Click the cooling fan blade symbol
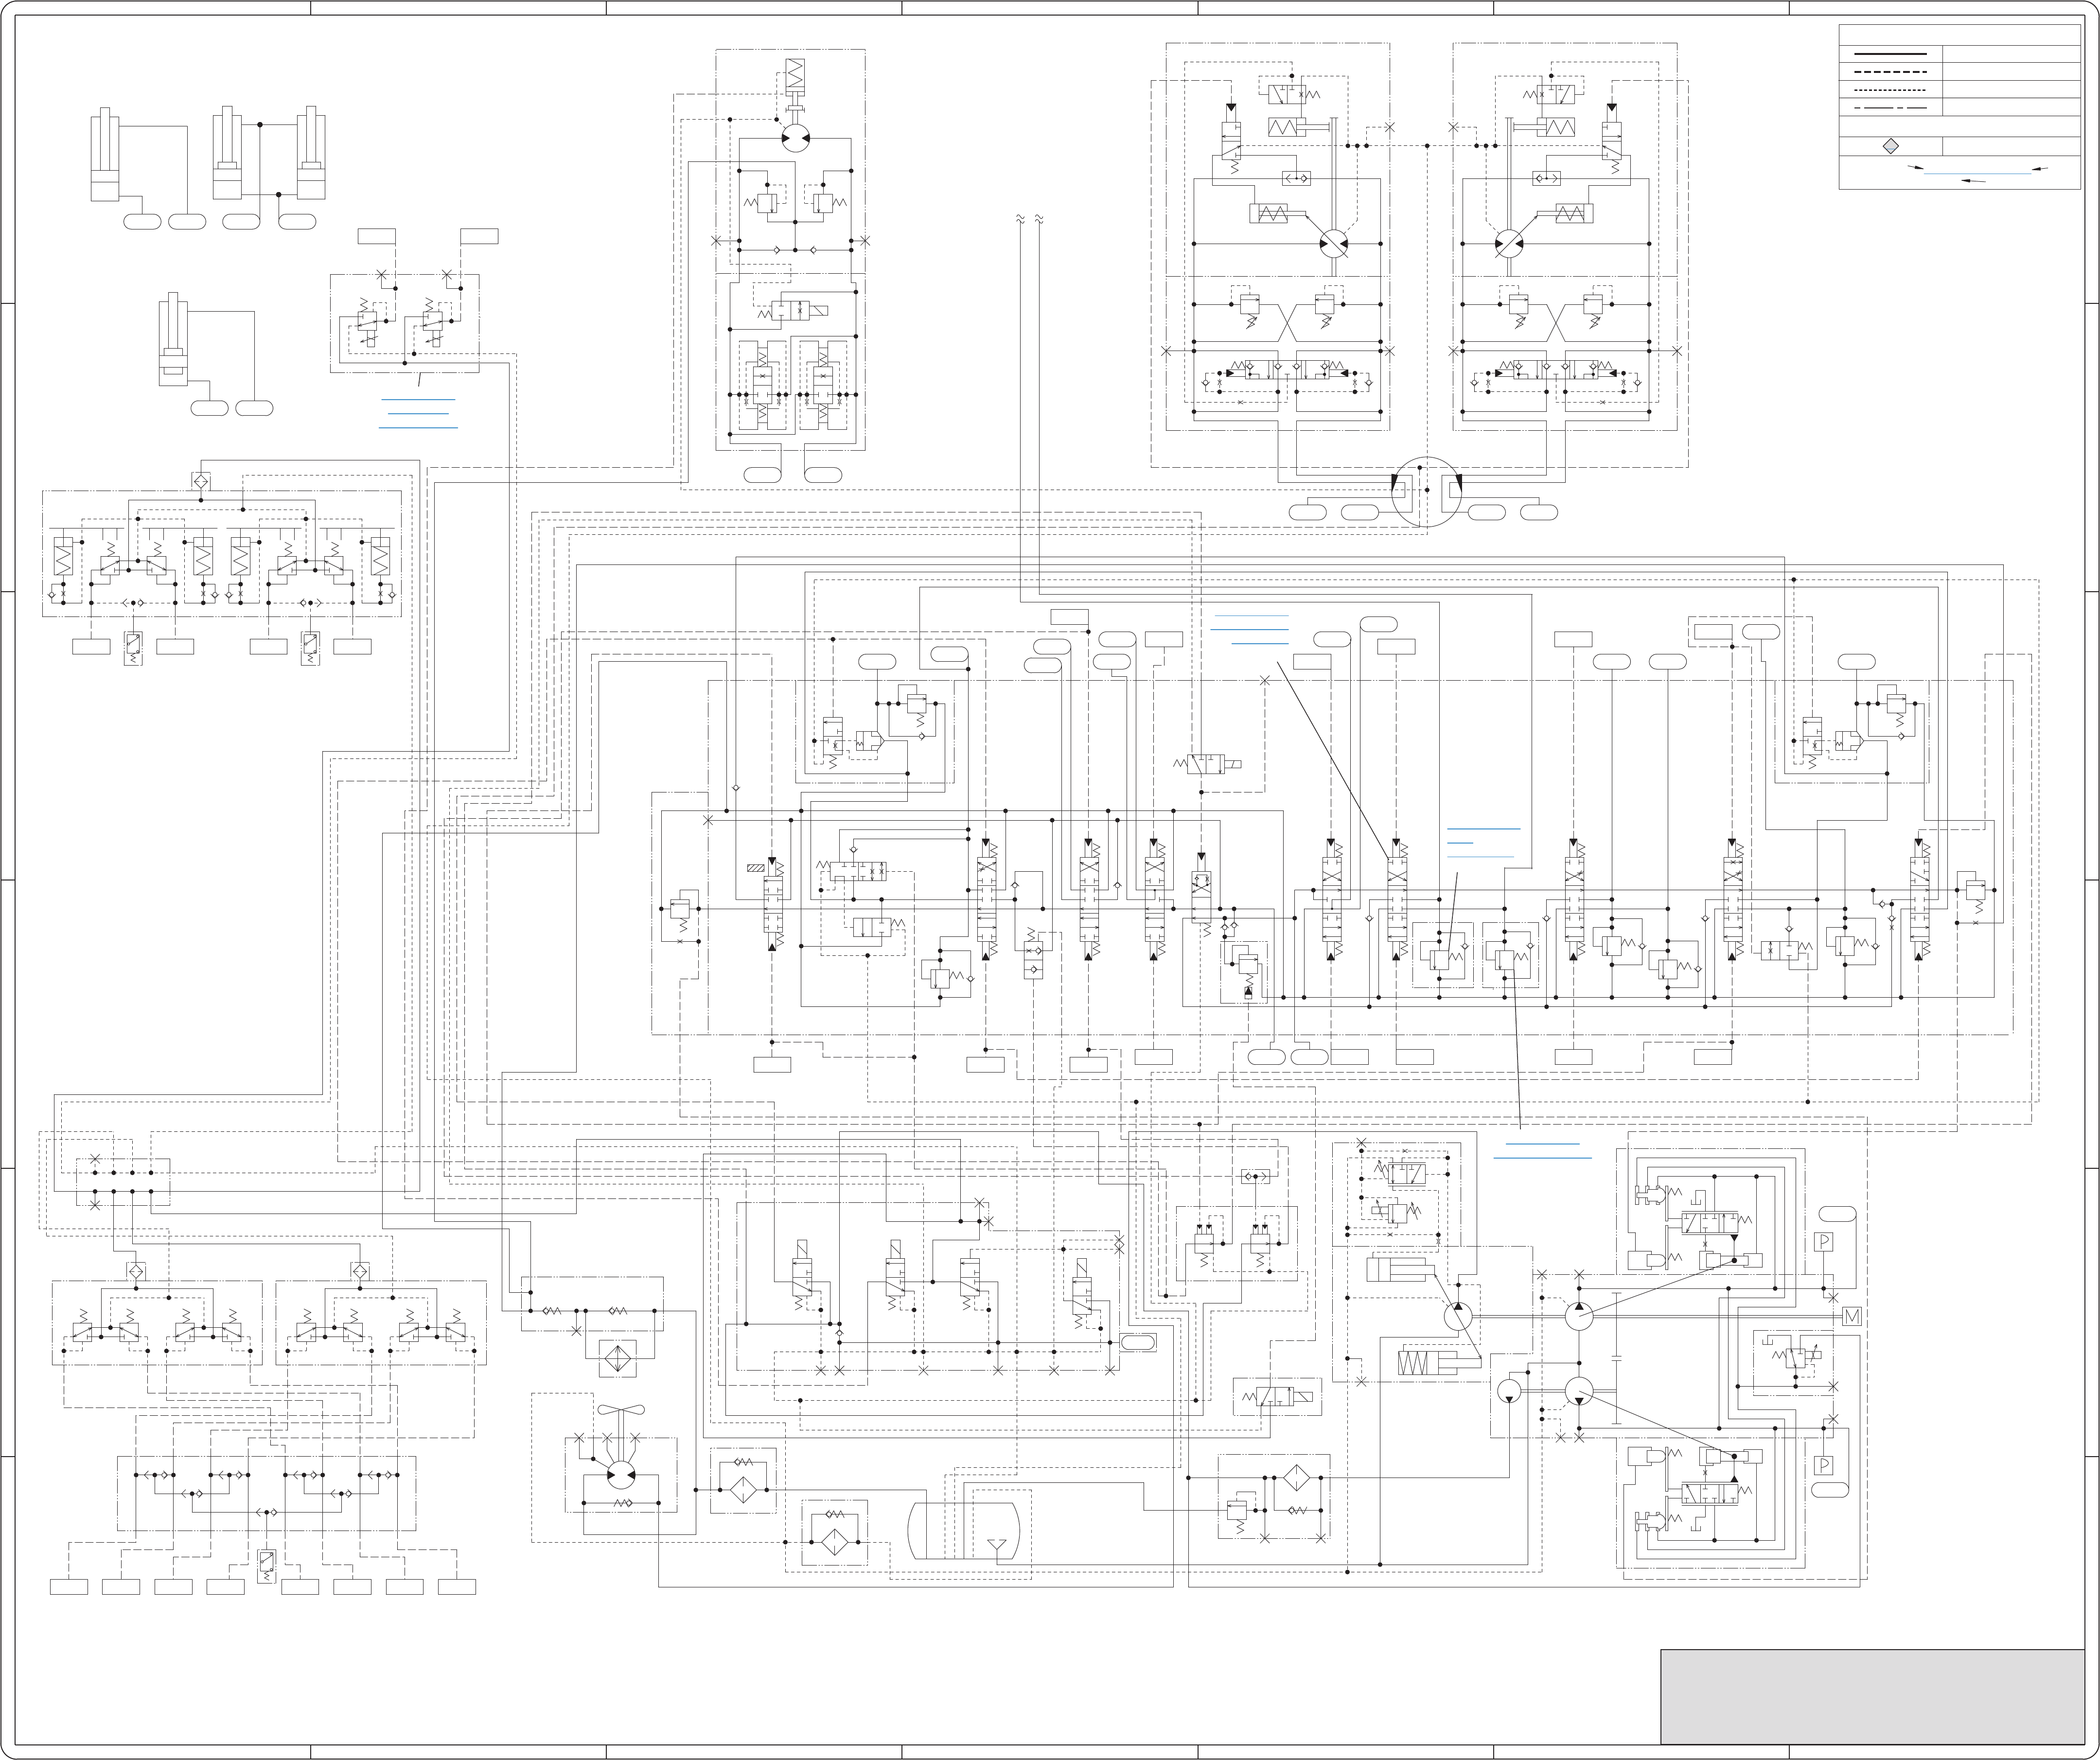The image size is (2100, 1760). pyautogui.click(x=621, y=1411)
